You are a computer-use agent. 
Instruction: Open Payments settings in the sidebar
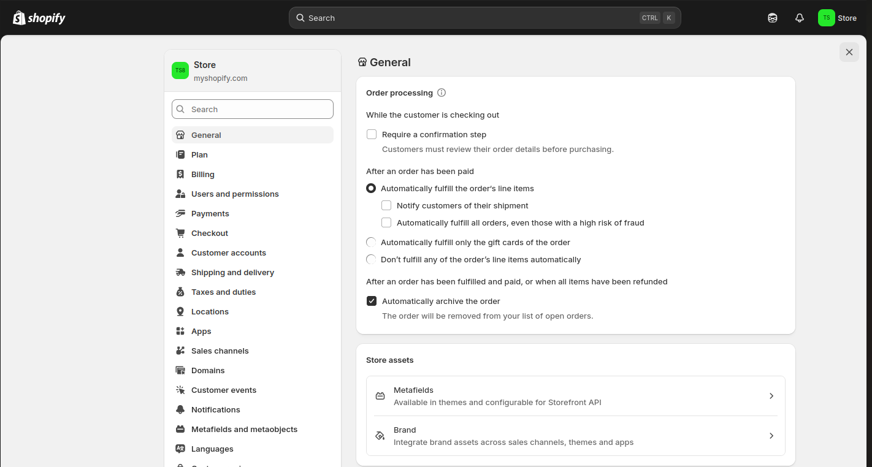click(210, 213)
